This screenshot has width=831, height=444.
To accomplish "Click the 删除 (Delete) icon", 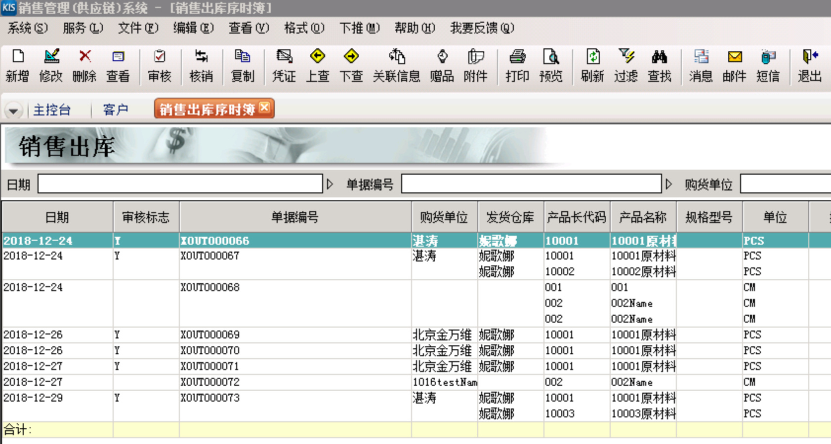I will (84, 66).
